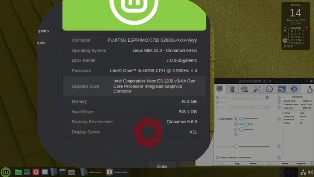Viewport: 314px width, 177px height.
Task: Open the showclick/halo tab with the blue squares icon
Action: pos(282,89)
